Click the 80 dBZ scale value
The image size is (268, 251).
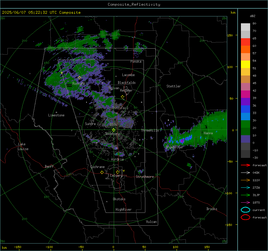click(254, 24)
